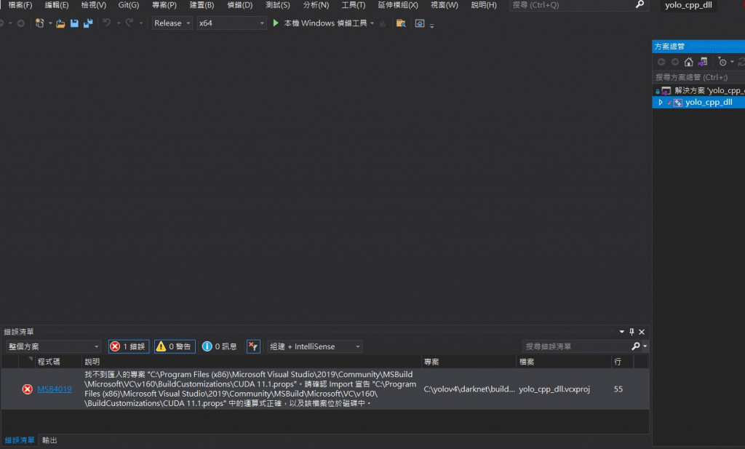Screen dimensions: 745x449
Task: Click Solution Explorer back arrow icon
Action: pos(661,62)
